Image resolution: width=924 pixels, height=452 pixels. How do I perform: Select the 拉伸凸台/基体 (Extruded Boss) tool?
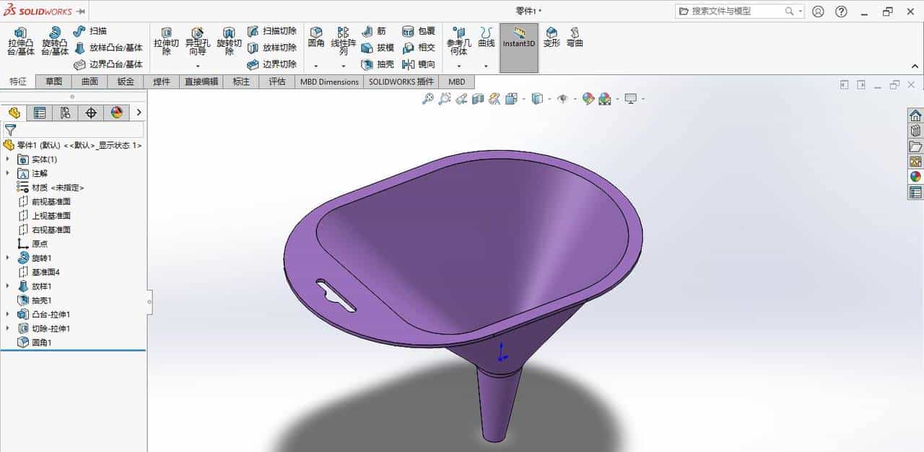[x=20, y=43]
